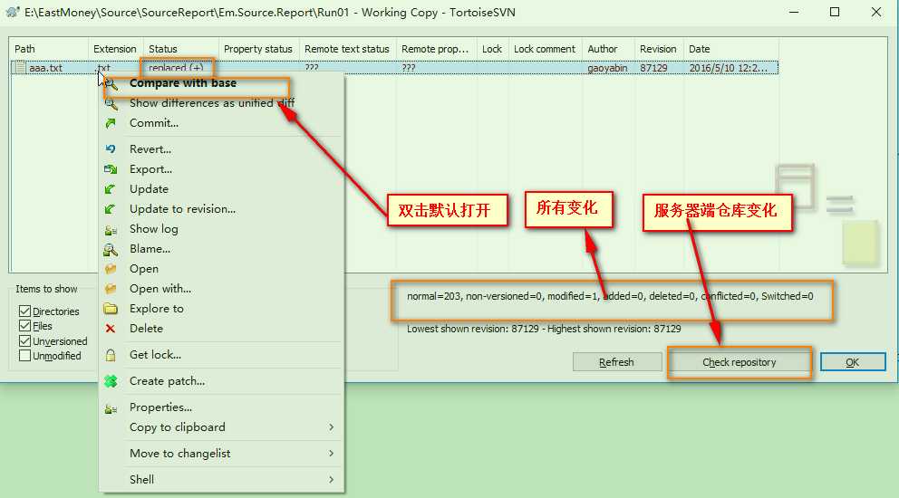
Task: Click the Properties icon
Action: click(x=111, y=408)
